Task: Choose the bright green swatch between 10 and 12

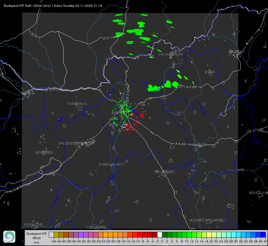Action: tap(189, 235)
